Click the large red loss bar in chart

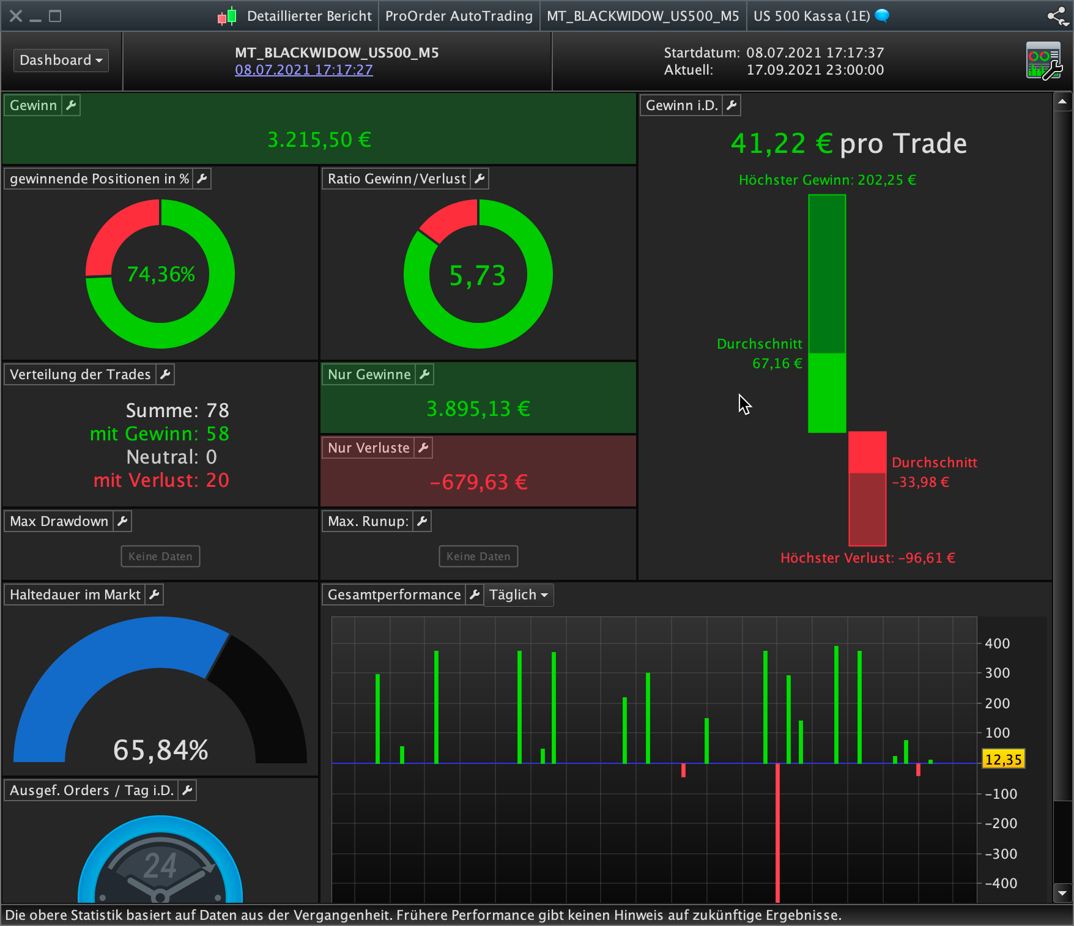(x=777, y=832)
